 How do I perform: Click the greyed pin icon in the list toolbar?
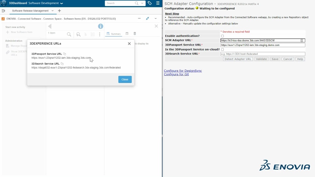(x=86, y=34)
